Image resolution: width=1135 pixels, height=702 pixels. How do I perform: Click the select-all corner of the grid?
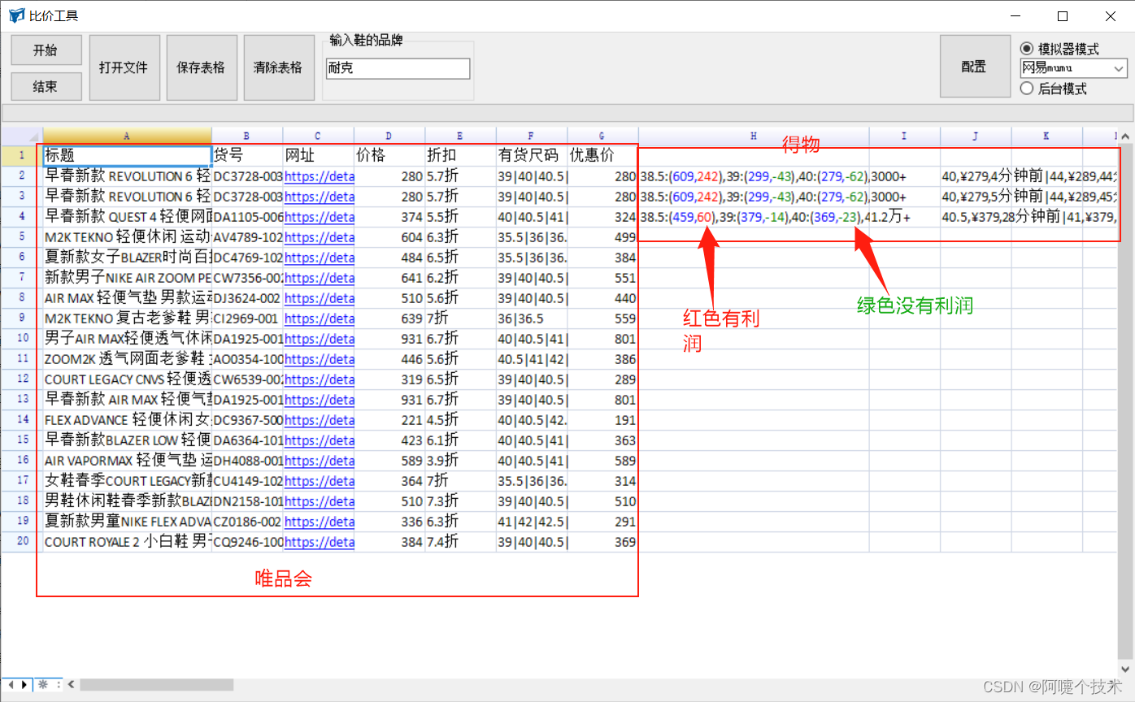(x=22, y=136)
